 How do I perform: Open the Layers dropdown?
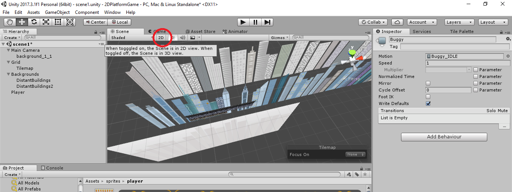tap(459, 22)
